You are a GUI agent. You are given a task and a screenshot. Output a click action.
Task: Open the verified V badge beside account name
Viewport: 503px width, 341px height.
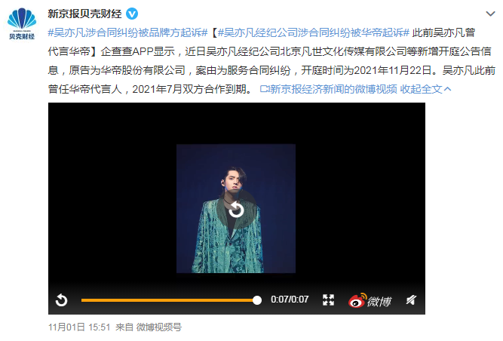click(x=132, y=14)
